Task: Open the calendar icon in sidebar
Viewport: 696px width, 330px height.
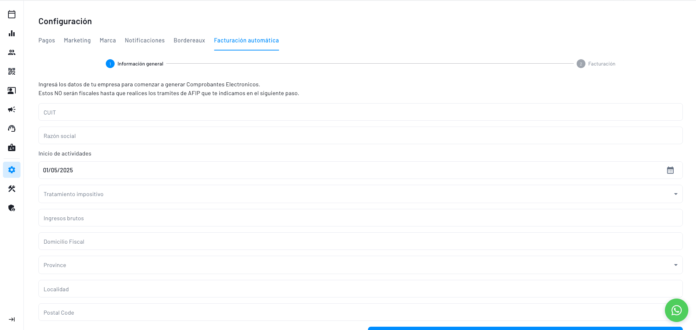Action: point(12,14)
